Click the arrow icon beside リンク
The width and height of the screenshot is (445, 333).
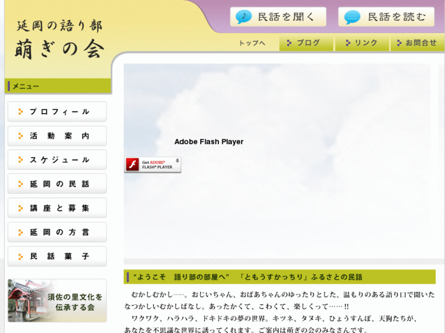348,43
